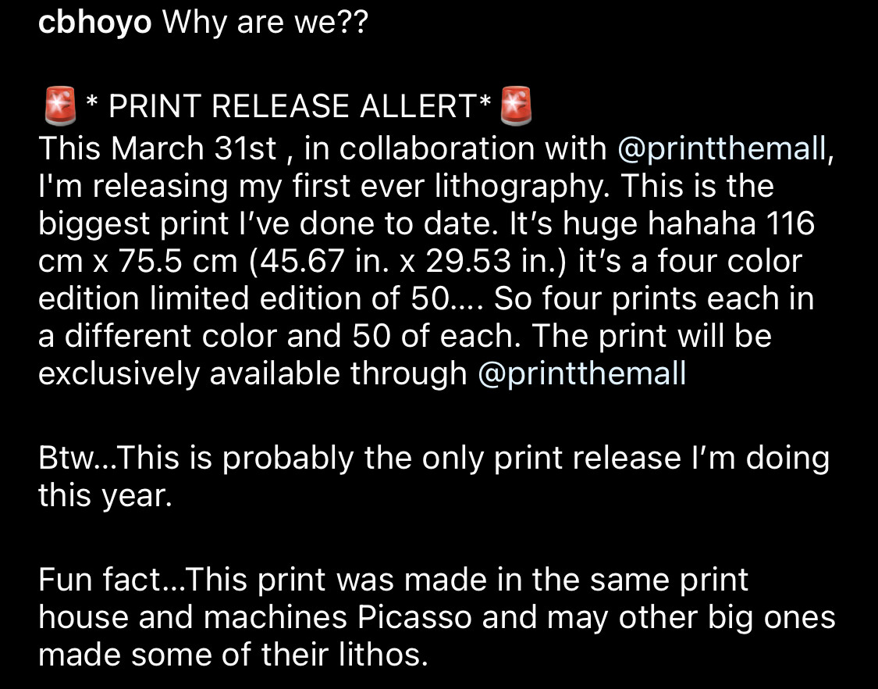This screenshot has height=689, width=878.
Task: Click the 'This March 31st' date text
Action: tap(158, 149)
